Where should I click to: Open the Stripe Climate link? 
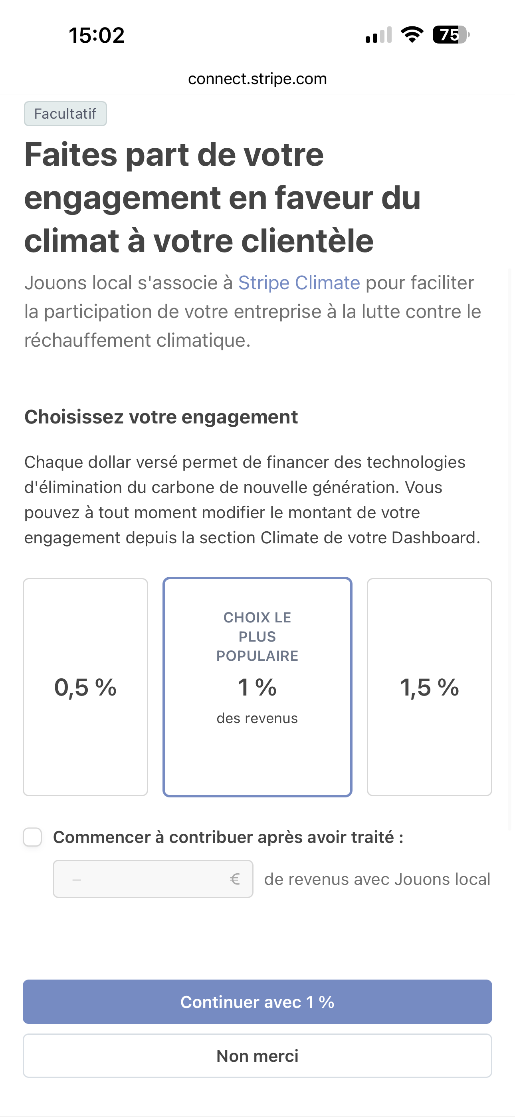299,283
